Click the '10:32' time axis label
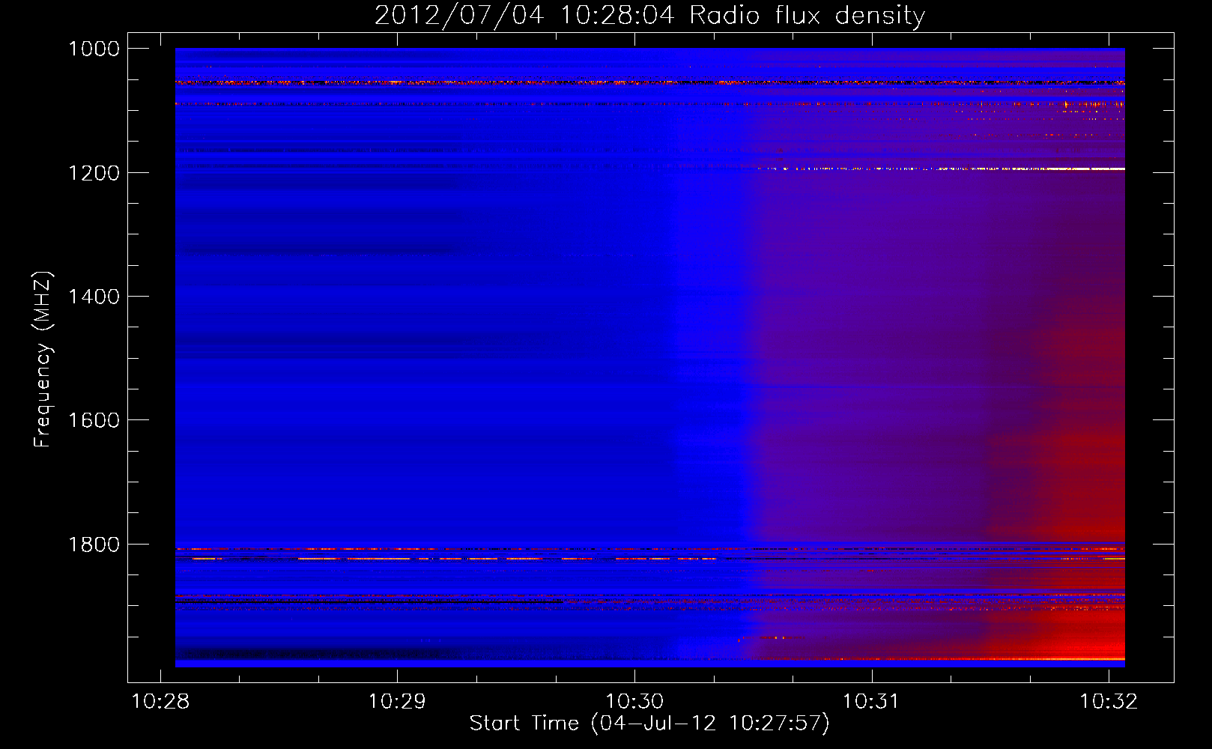Viewport: 1212px width, 749px height. (x=1109, y=702)
